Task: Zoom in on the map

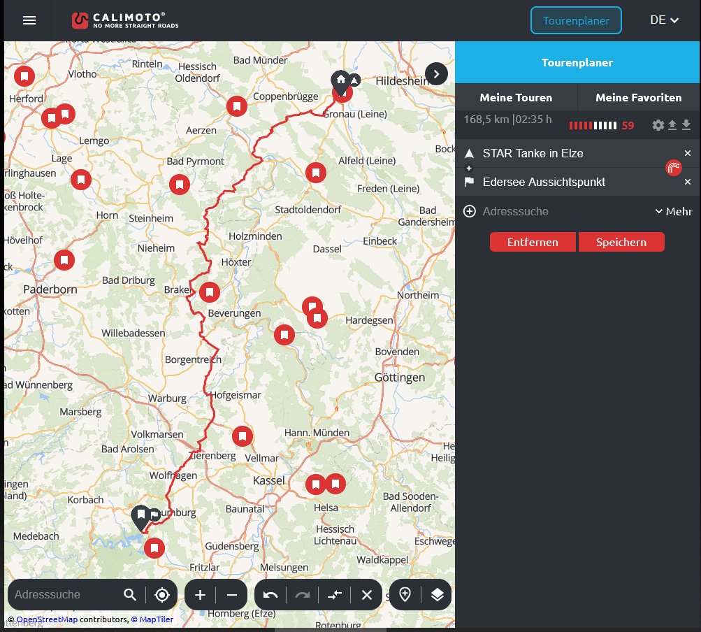Action: coord(200,595)
